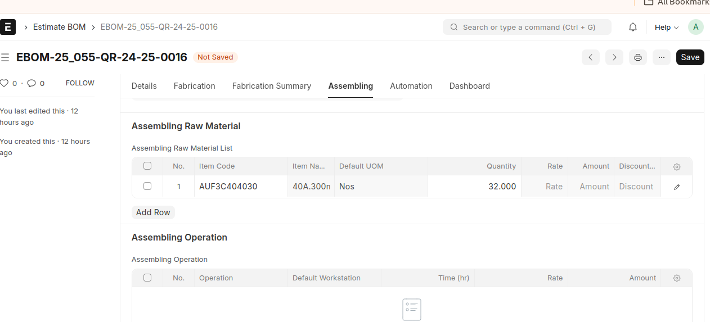The width and height of the screenshot is (710, 322).
Task: Like document with heart icon
Action: (5, 83)
